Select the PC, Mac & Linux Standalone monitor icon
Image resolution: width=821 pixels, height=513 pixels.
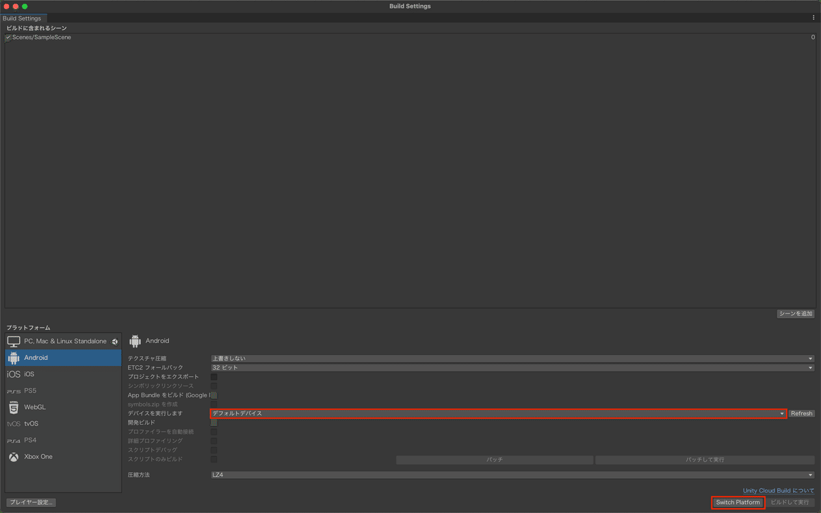tap(14, 341)
